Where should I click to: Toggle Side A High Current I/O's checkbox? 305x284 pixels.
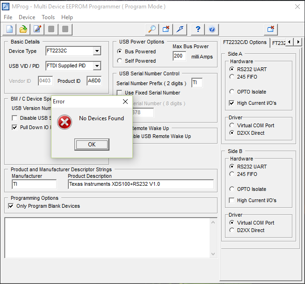pyautogui.click(x=232, y=103)
